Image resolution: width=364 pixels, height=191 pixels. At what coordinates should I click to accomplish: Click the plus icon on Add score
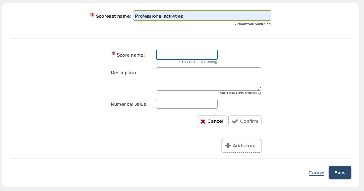(228, 146)
